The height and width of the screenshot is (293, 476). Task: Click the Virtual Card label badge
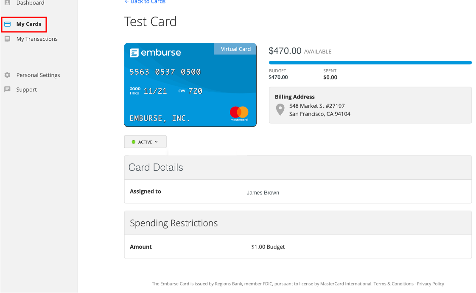tap(235, 49)
